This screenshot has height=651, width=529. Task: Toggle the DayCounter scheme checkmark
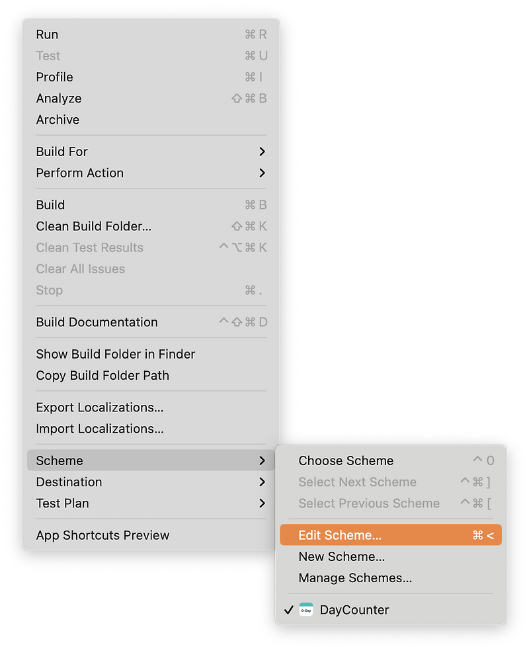pyautogui.click(x=289, y=610)
